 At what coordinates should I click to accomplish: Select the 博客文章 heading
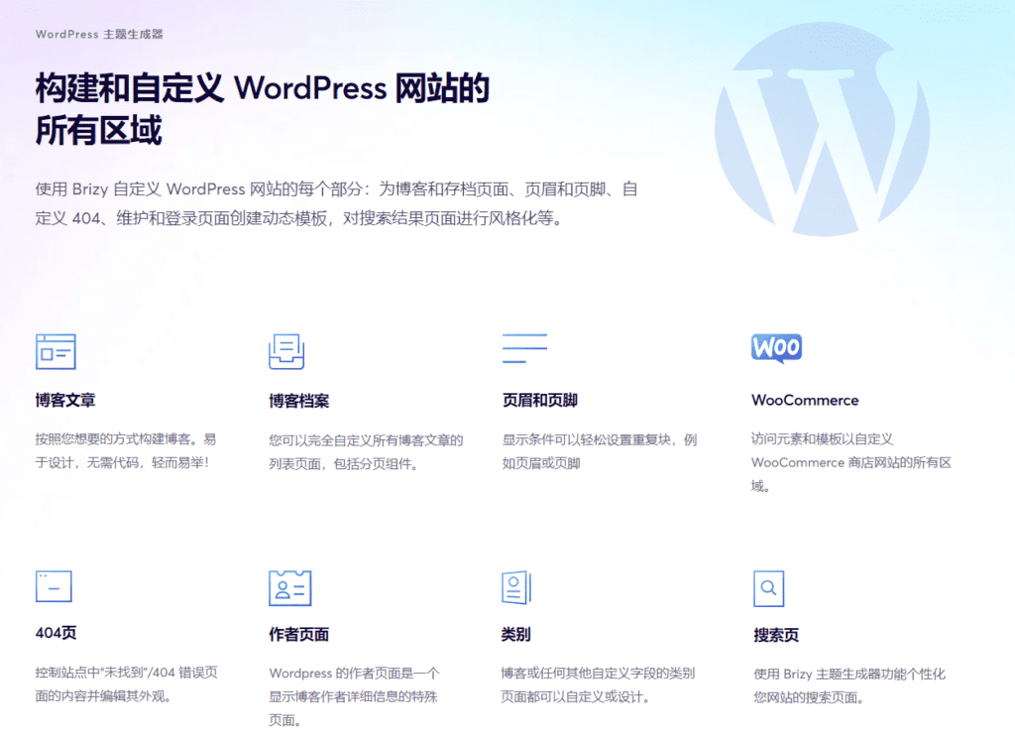coord(65,401)
